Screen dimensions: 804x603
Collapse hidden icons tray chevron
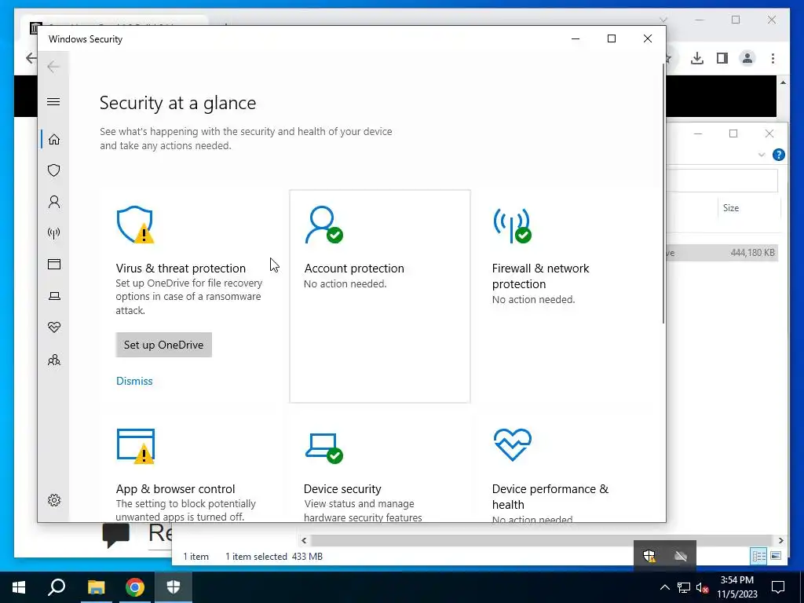coord(664,587)
